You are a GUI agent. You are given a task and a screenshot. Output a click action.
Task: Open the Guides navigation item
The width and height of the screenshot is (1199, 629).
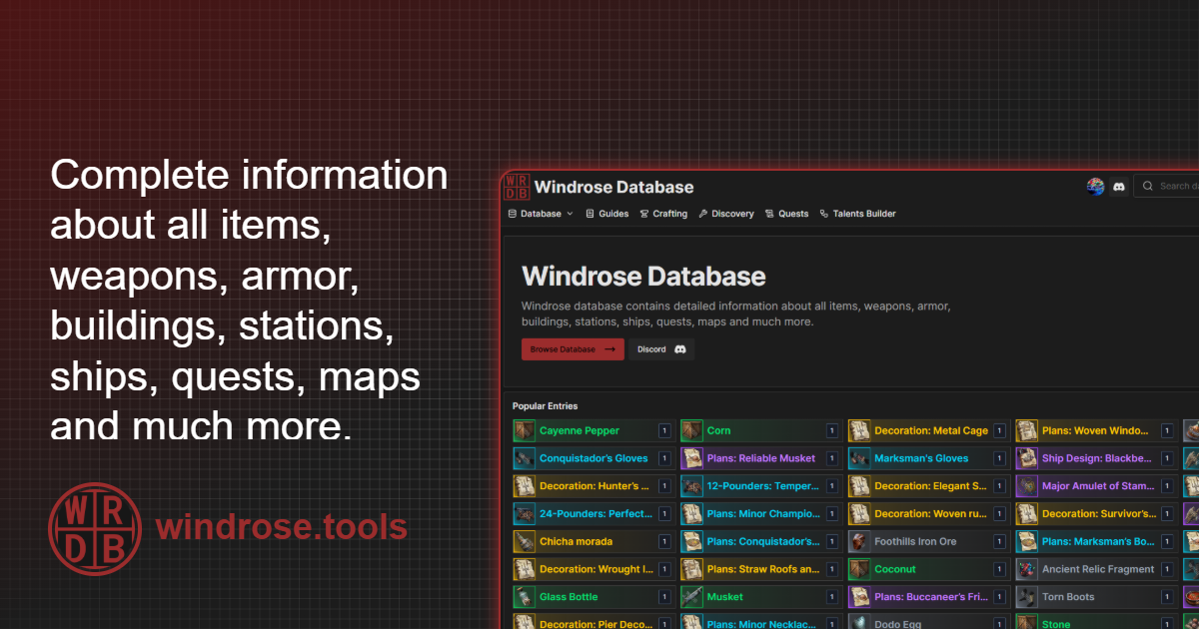[607, 214]
